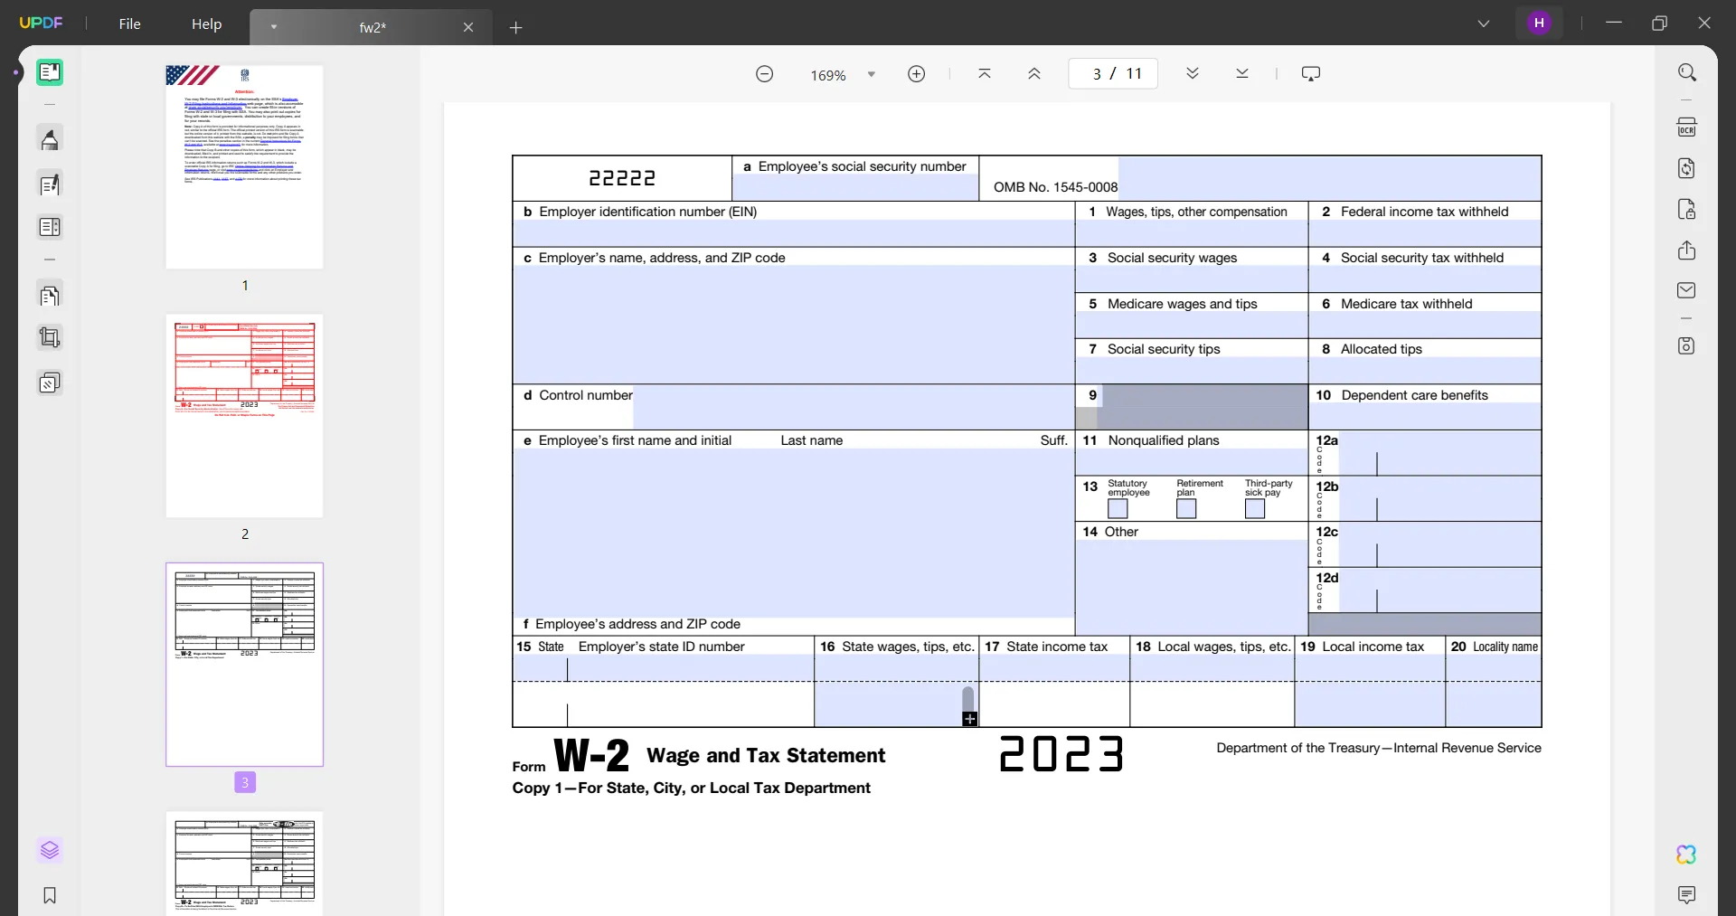Click the zoom in plus icon
This screenshot has width=1736, height=916.
pyautogui.click(x=916, y=74)
